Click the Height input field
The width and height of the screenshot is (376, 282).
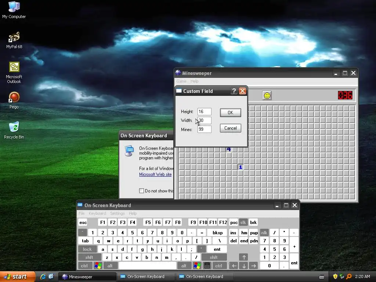[204, 112]
